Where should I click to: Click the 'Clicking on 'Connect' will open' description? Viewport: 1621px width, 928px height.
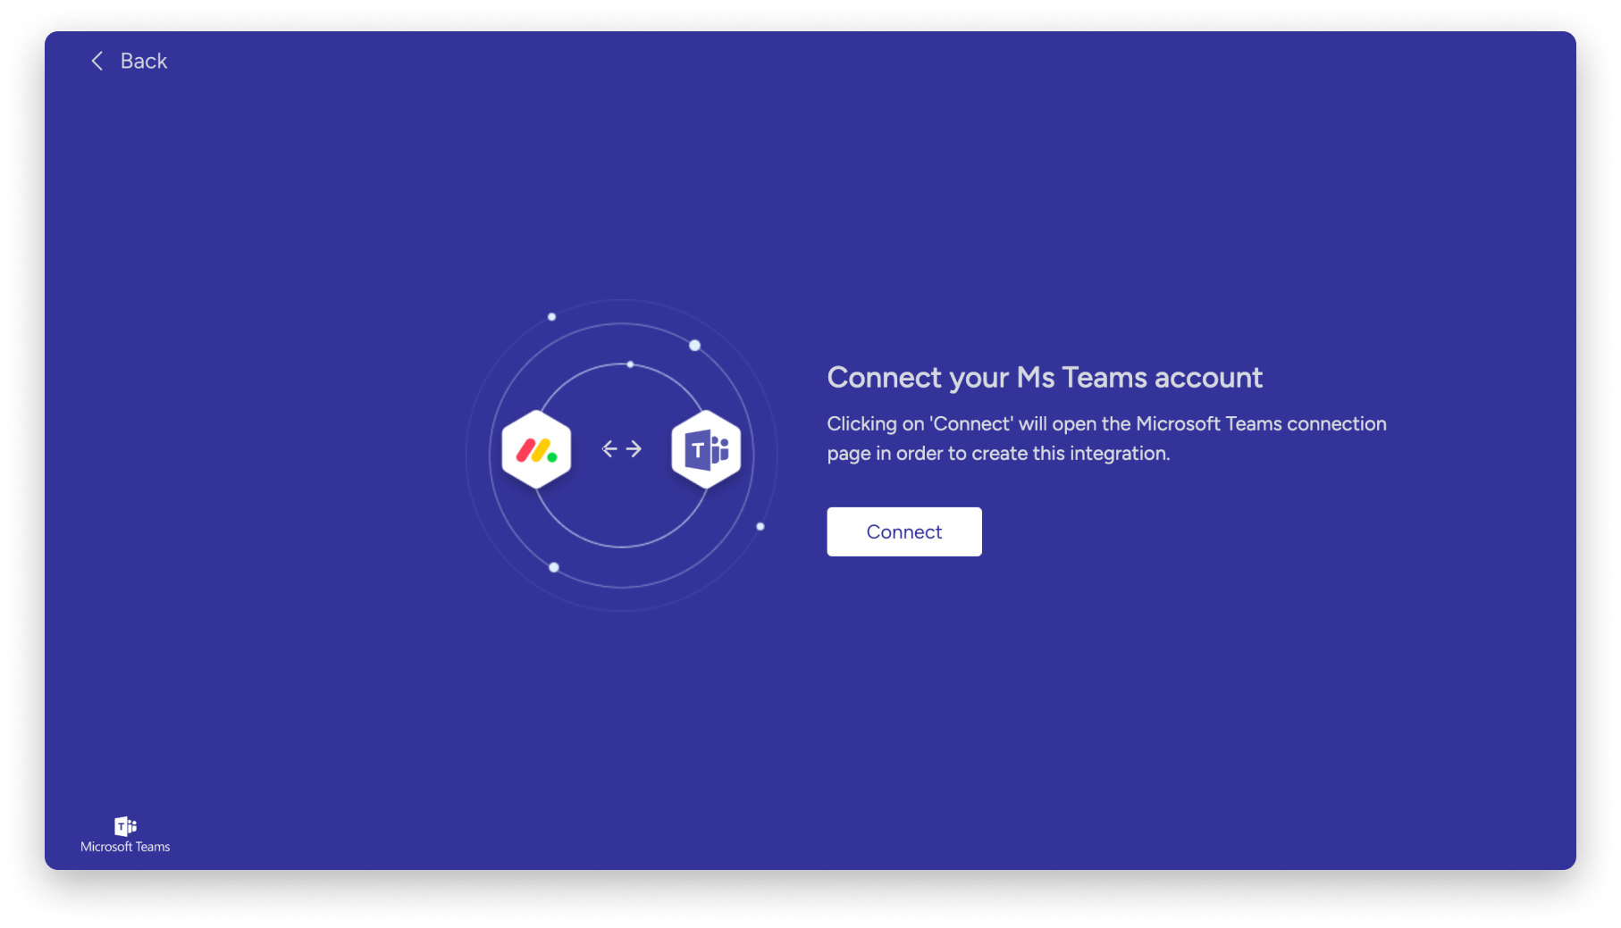[x=1106, y=439]
